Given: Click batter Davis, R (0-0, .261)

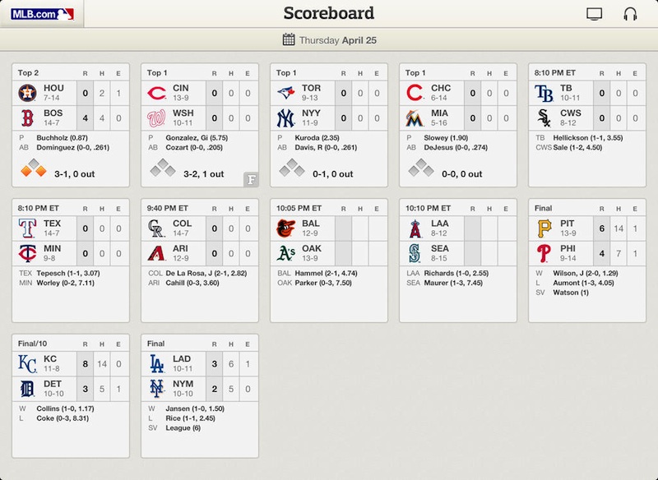Looking at the screenshot, I should 326,148.
